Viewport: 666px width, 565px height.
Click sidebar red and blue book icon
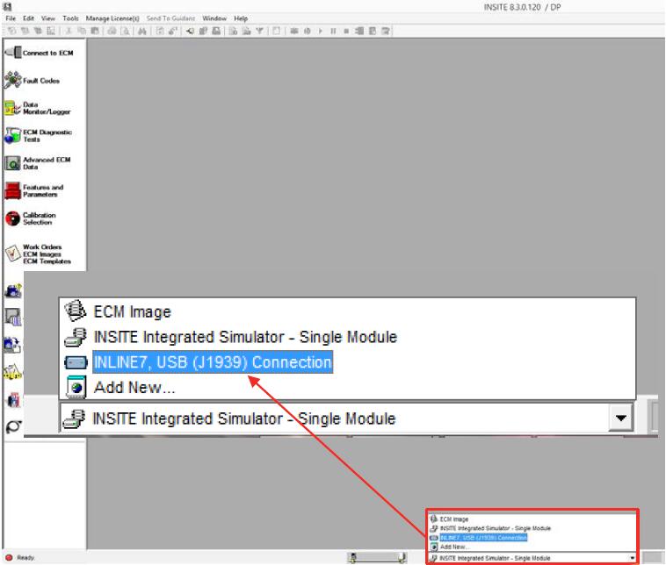point(13,400)
